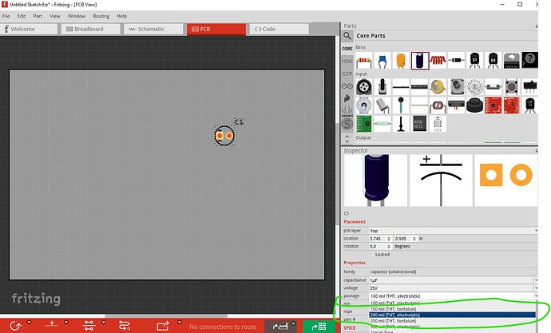Click the Export for PCB icon

pos(163,326)
